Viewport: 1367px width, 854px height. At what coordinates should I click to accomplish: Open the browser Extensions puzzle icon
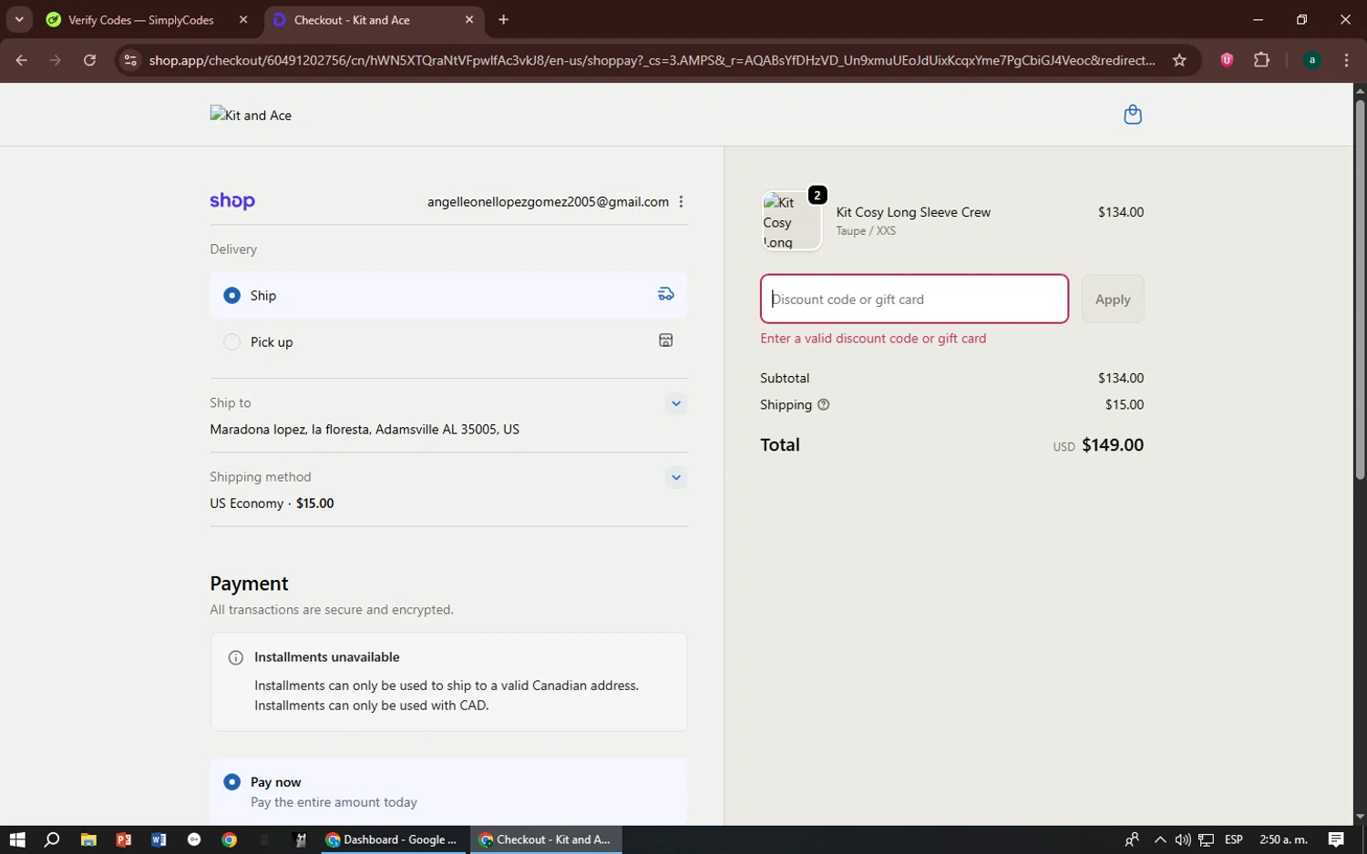tap(1261, 60)
